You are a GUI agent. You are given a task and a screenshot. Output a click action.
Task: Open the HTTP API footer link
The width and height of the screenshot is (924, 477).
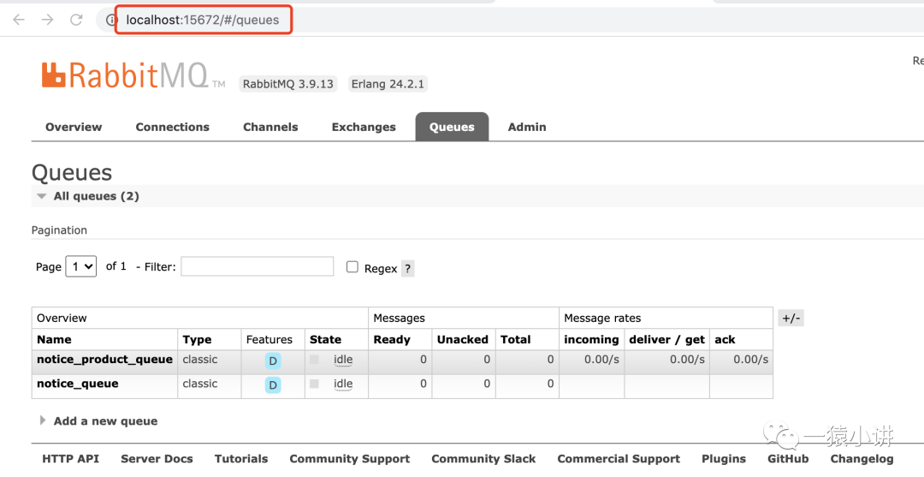click(70, 459)
